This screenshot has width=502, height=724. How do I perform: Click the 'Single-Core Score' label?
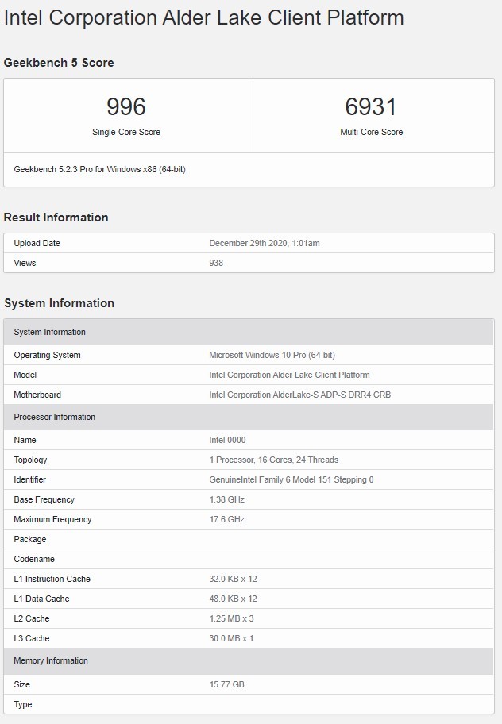point(126,132)
